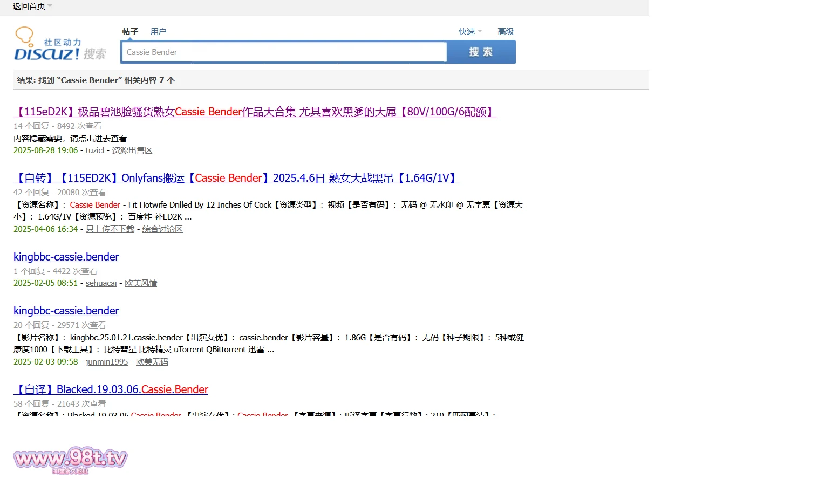
Task: Open the 返回首页 dropdown menu
Action: [32, 6]
